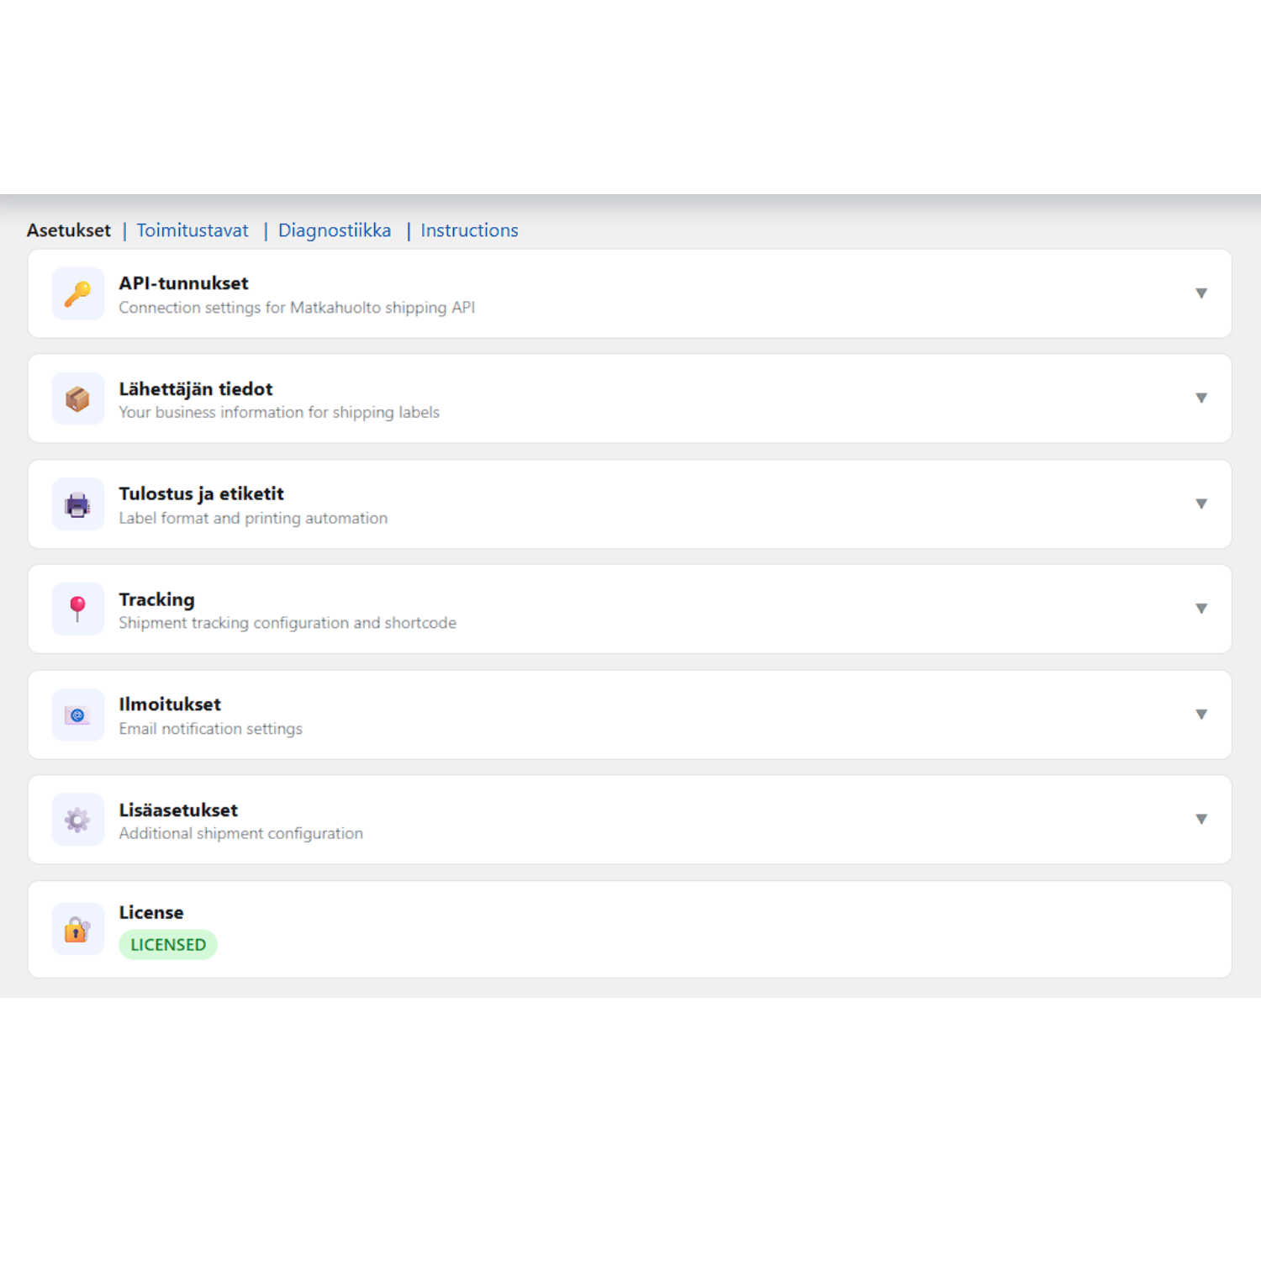Go to the Instructions tab
Screen dimensions: 1261x1261
(469, 230)
